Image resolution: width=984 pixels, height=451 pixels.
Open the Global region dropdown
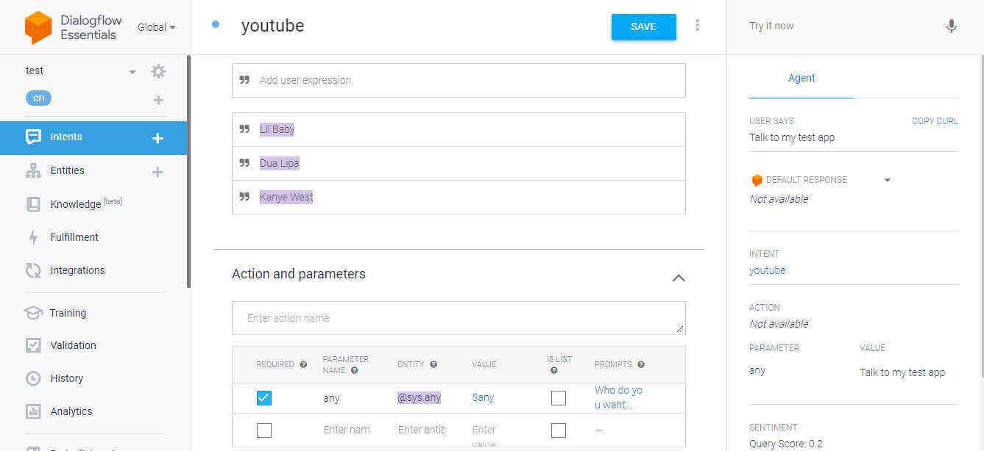click(157, 27)
